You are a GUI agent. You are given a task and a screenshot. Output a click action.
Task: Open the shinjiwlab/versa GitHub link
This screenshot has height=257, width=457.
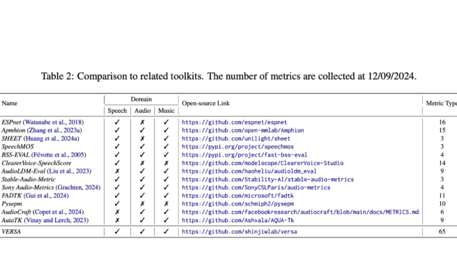239,232
